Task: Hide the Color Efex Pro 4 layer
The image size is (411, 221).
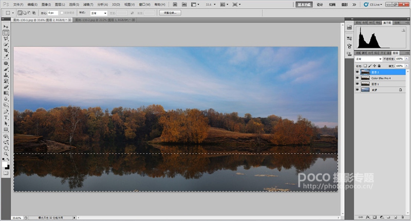Action: 357,78
